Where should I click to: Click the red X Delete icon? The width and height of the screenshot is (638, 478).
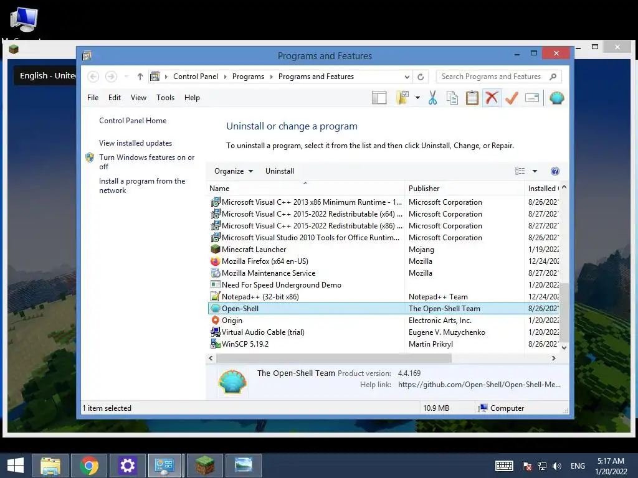click(x=492, y=98)
